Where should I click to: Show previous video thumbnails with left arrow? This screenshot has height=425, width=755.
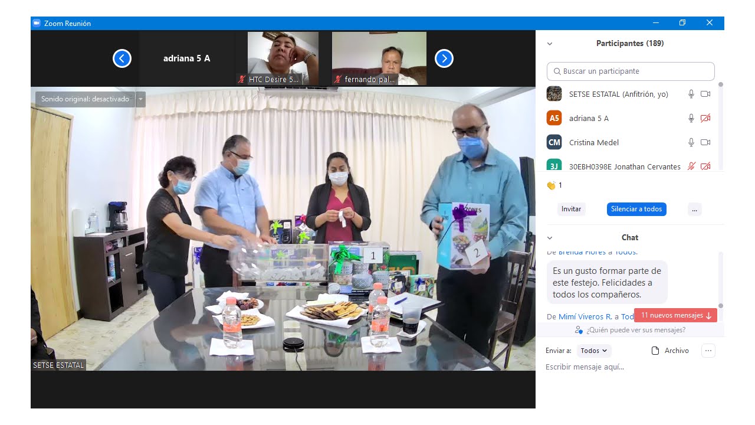tap(122, 58)
